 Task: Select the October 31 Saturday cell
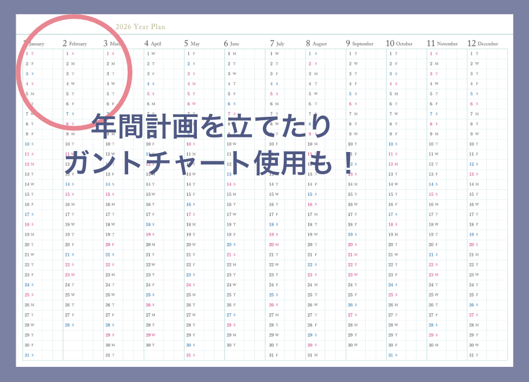click(x=392, y=355)
